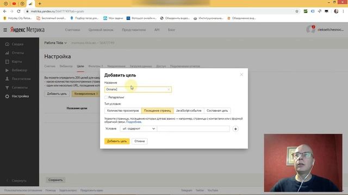Click the browser address bar
Image resolution: width=348 pixels, height=195 pixels.
pos(160,11)
